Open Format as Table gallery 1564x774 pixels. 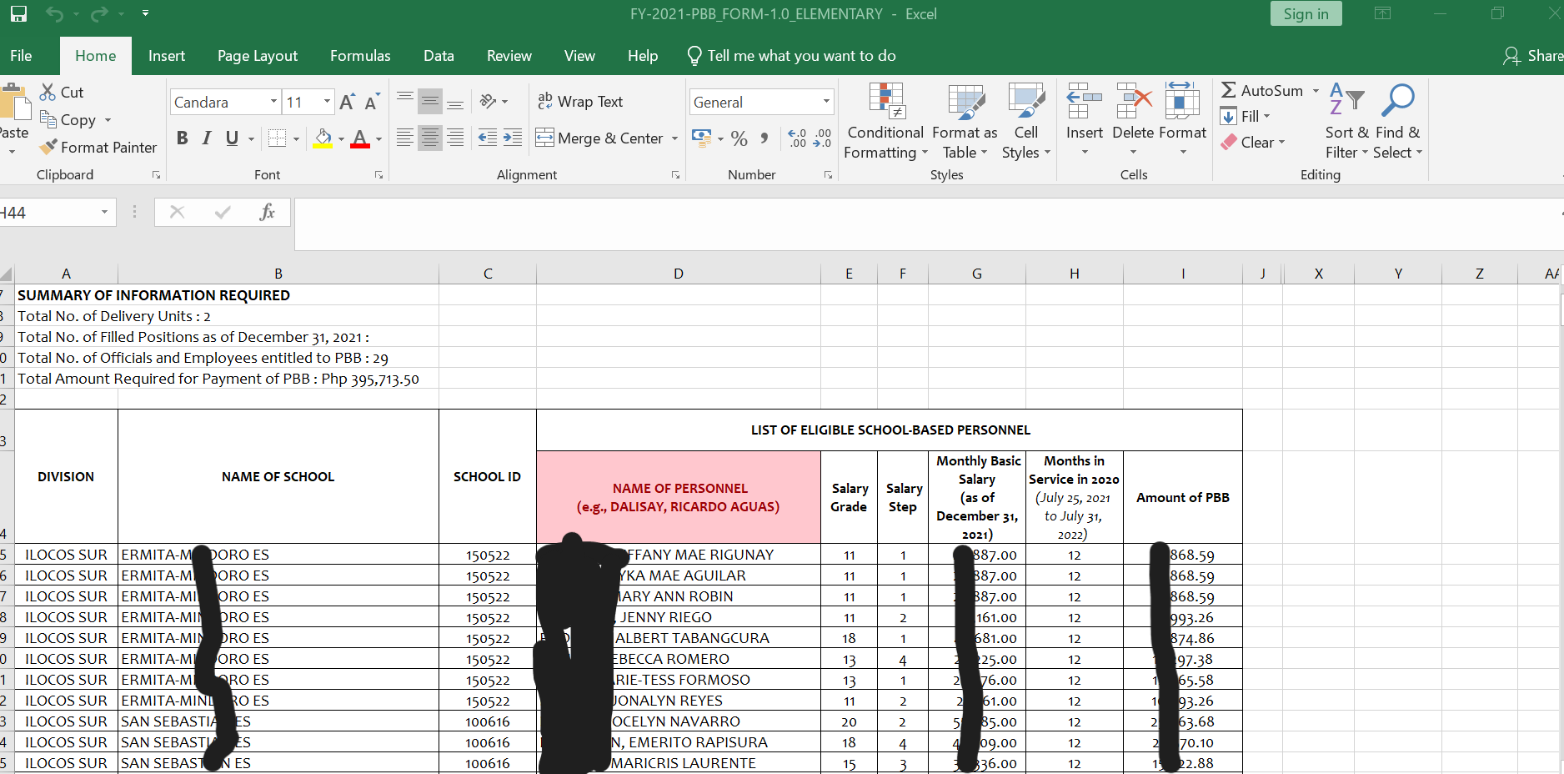pyautogui.click(x=965, y=122)
